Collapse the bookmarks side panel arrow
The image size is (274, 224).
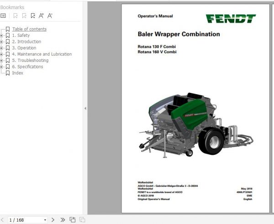click(x=85, y=108)
